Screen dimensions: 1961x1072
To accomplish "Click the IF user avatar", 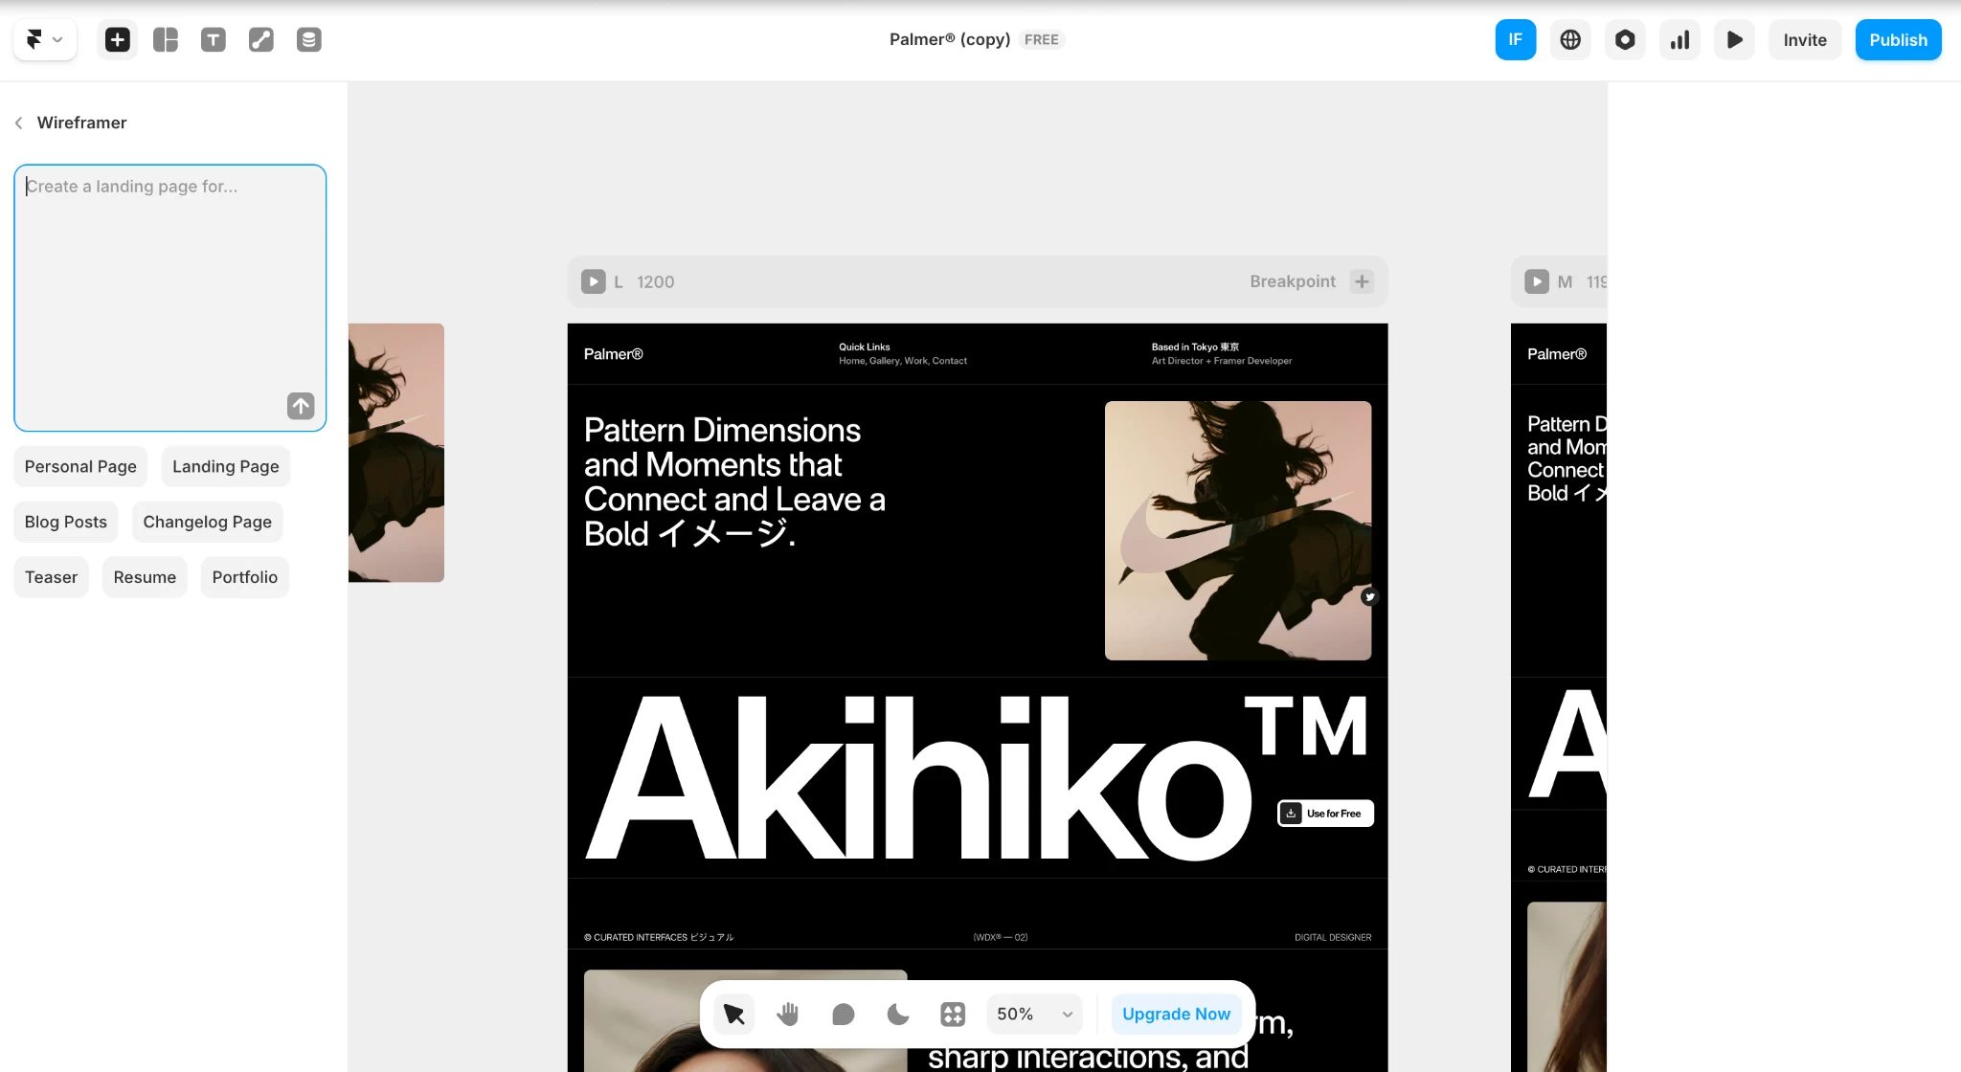I will coord(1516,39).
